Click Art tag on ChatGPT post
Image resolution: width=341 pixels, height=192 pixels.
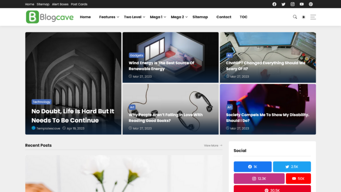pos(229,55)
